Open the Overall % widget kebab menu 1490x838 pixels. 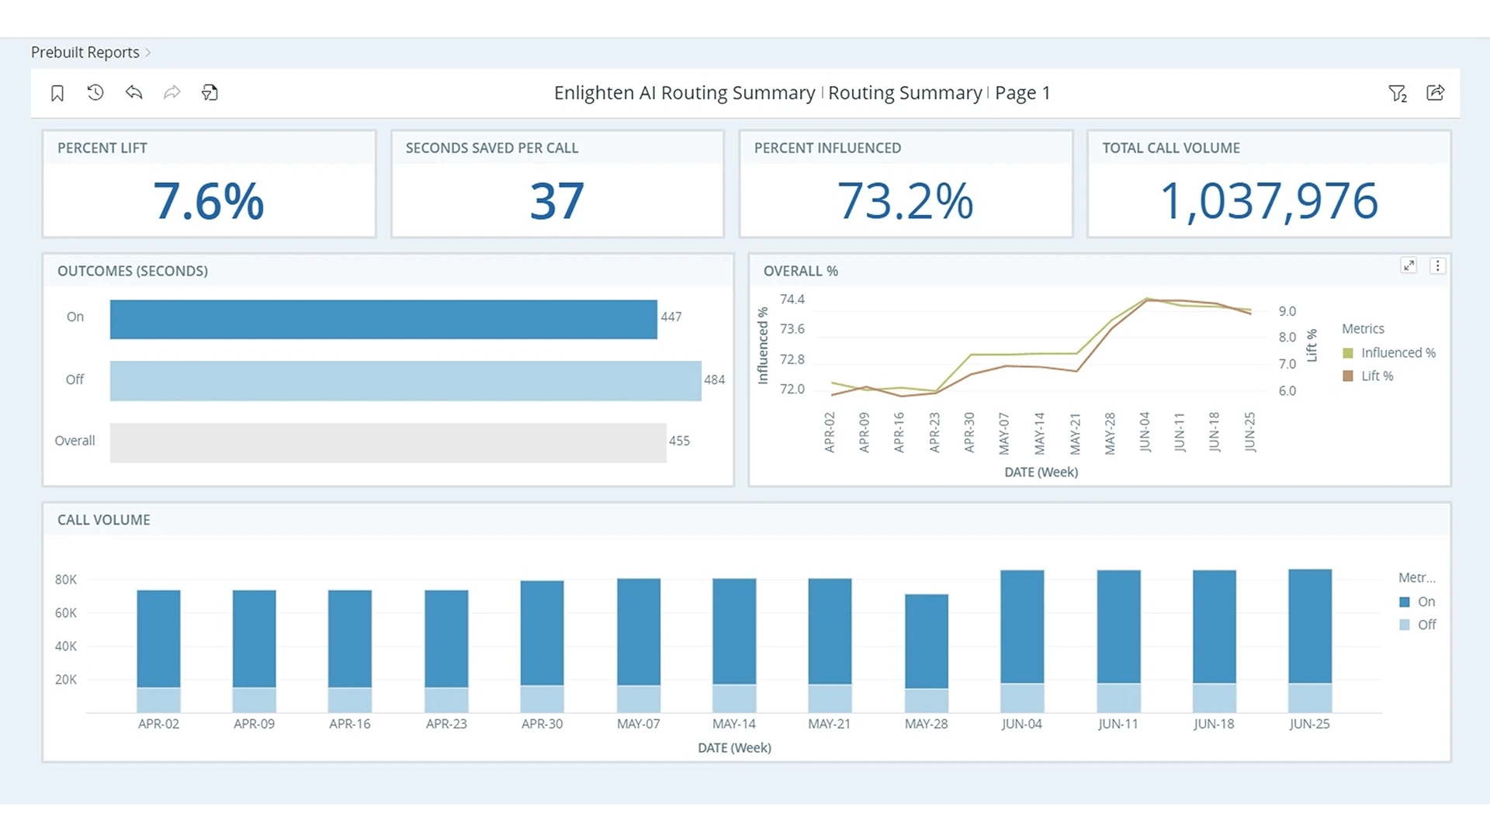point(1438,265)
